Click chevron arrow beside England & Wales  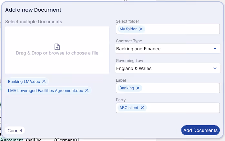(215, 68)
